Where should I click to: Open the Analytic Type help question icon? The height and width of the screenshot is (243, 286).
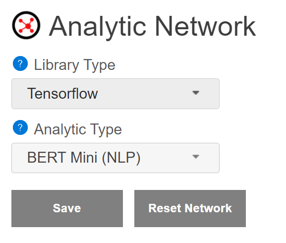(20, 127)
